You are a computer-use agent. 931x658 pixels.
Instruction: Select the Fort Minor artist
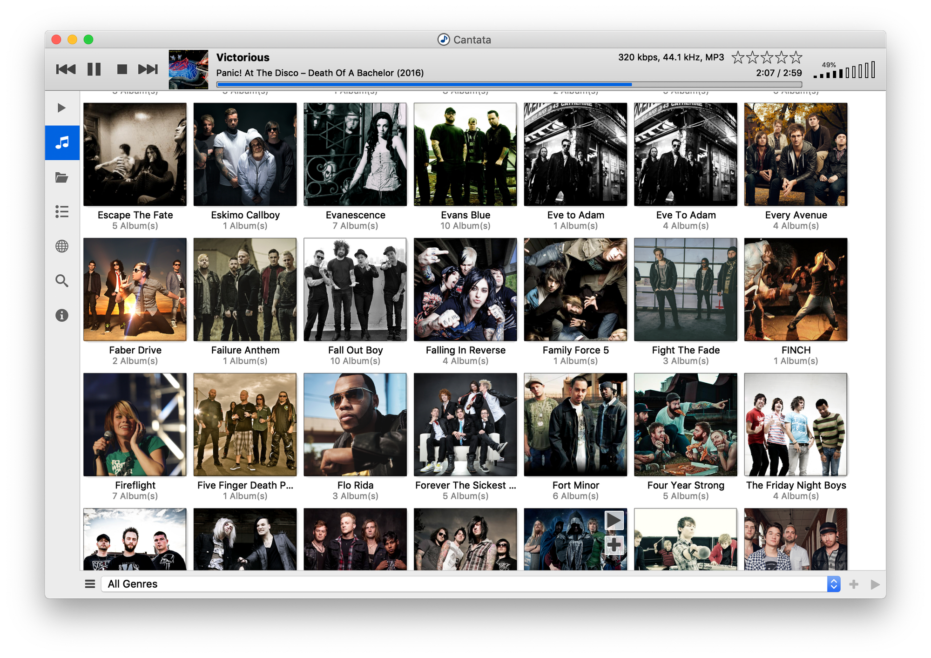(x=576, y=437)
